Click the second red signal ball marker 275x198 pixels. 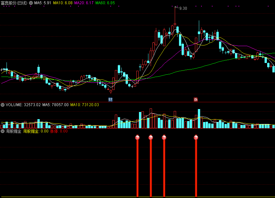pos(151,138)
